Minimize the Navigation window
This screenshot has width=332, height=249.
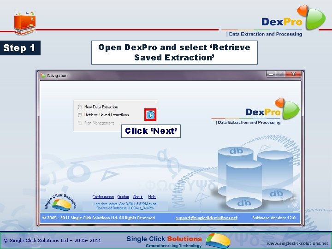coord(271,74)
